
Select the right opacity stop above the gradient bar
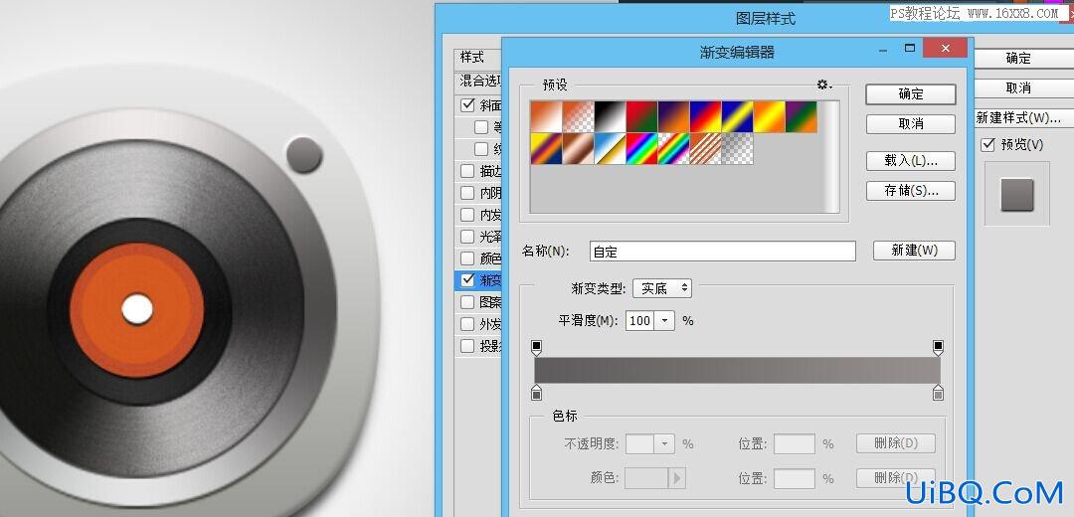pyautogui.click(x=939, y=348)
